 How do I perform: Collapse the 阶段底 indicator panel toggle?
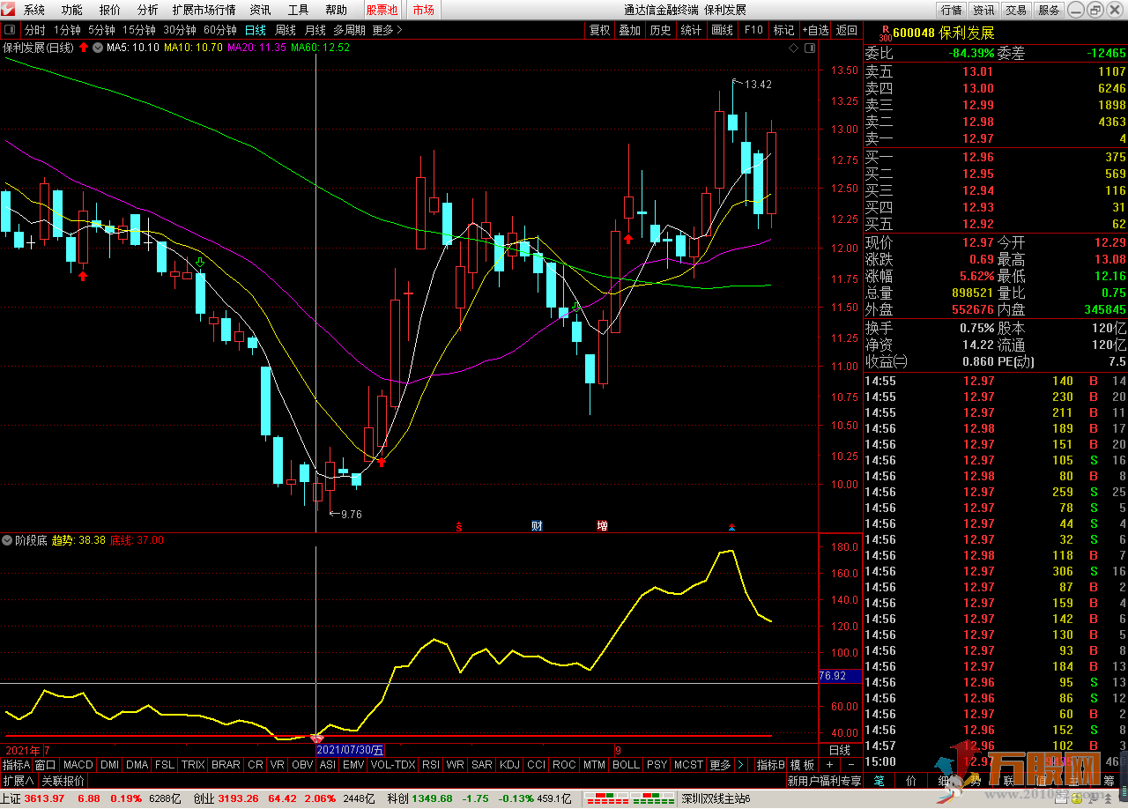point(7,539)
